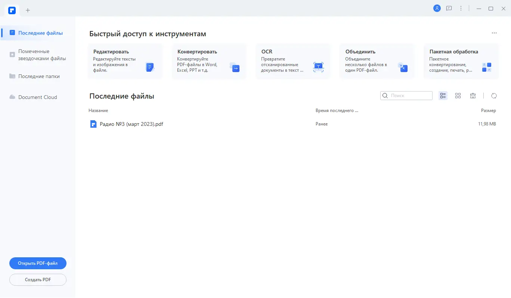Sort by the Название column header
This screenshot has width=511, height=298.
[98, 111]
